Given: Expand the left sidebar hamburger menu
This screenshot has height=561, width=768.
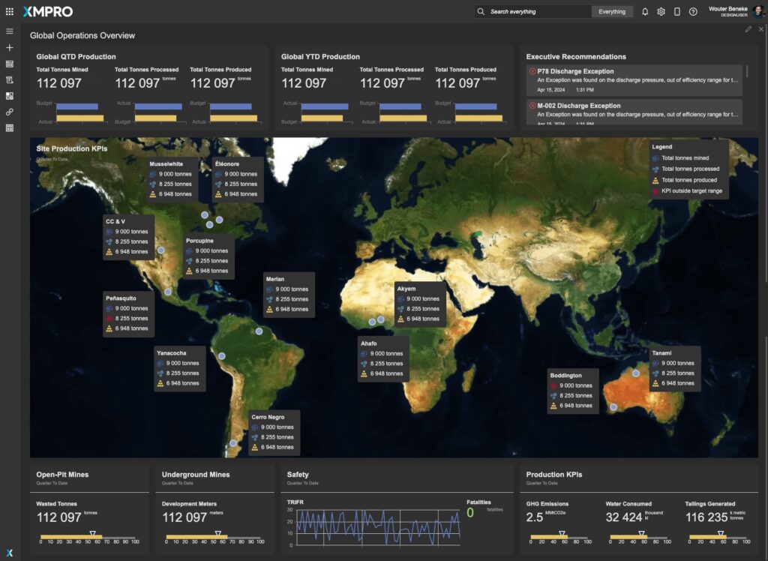Looking at the screenshot, I should pos(10,31).
